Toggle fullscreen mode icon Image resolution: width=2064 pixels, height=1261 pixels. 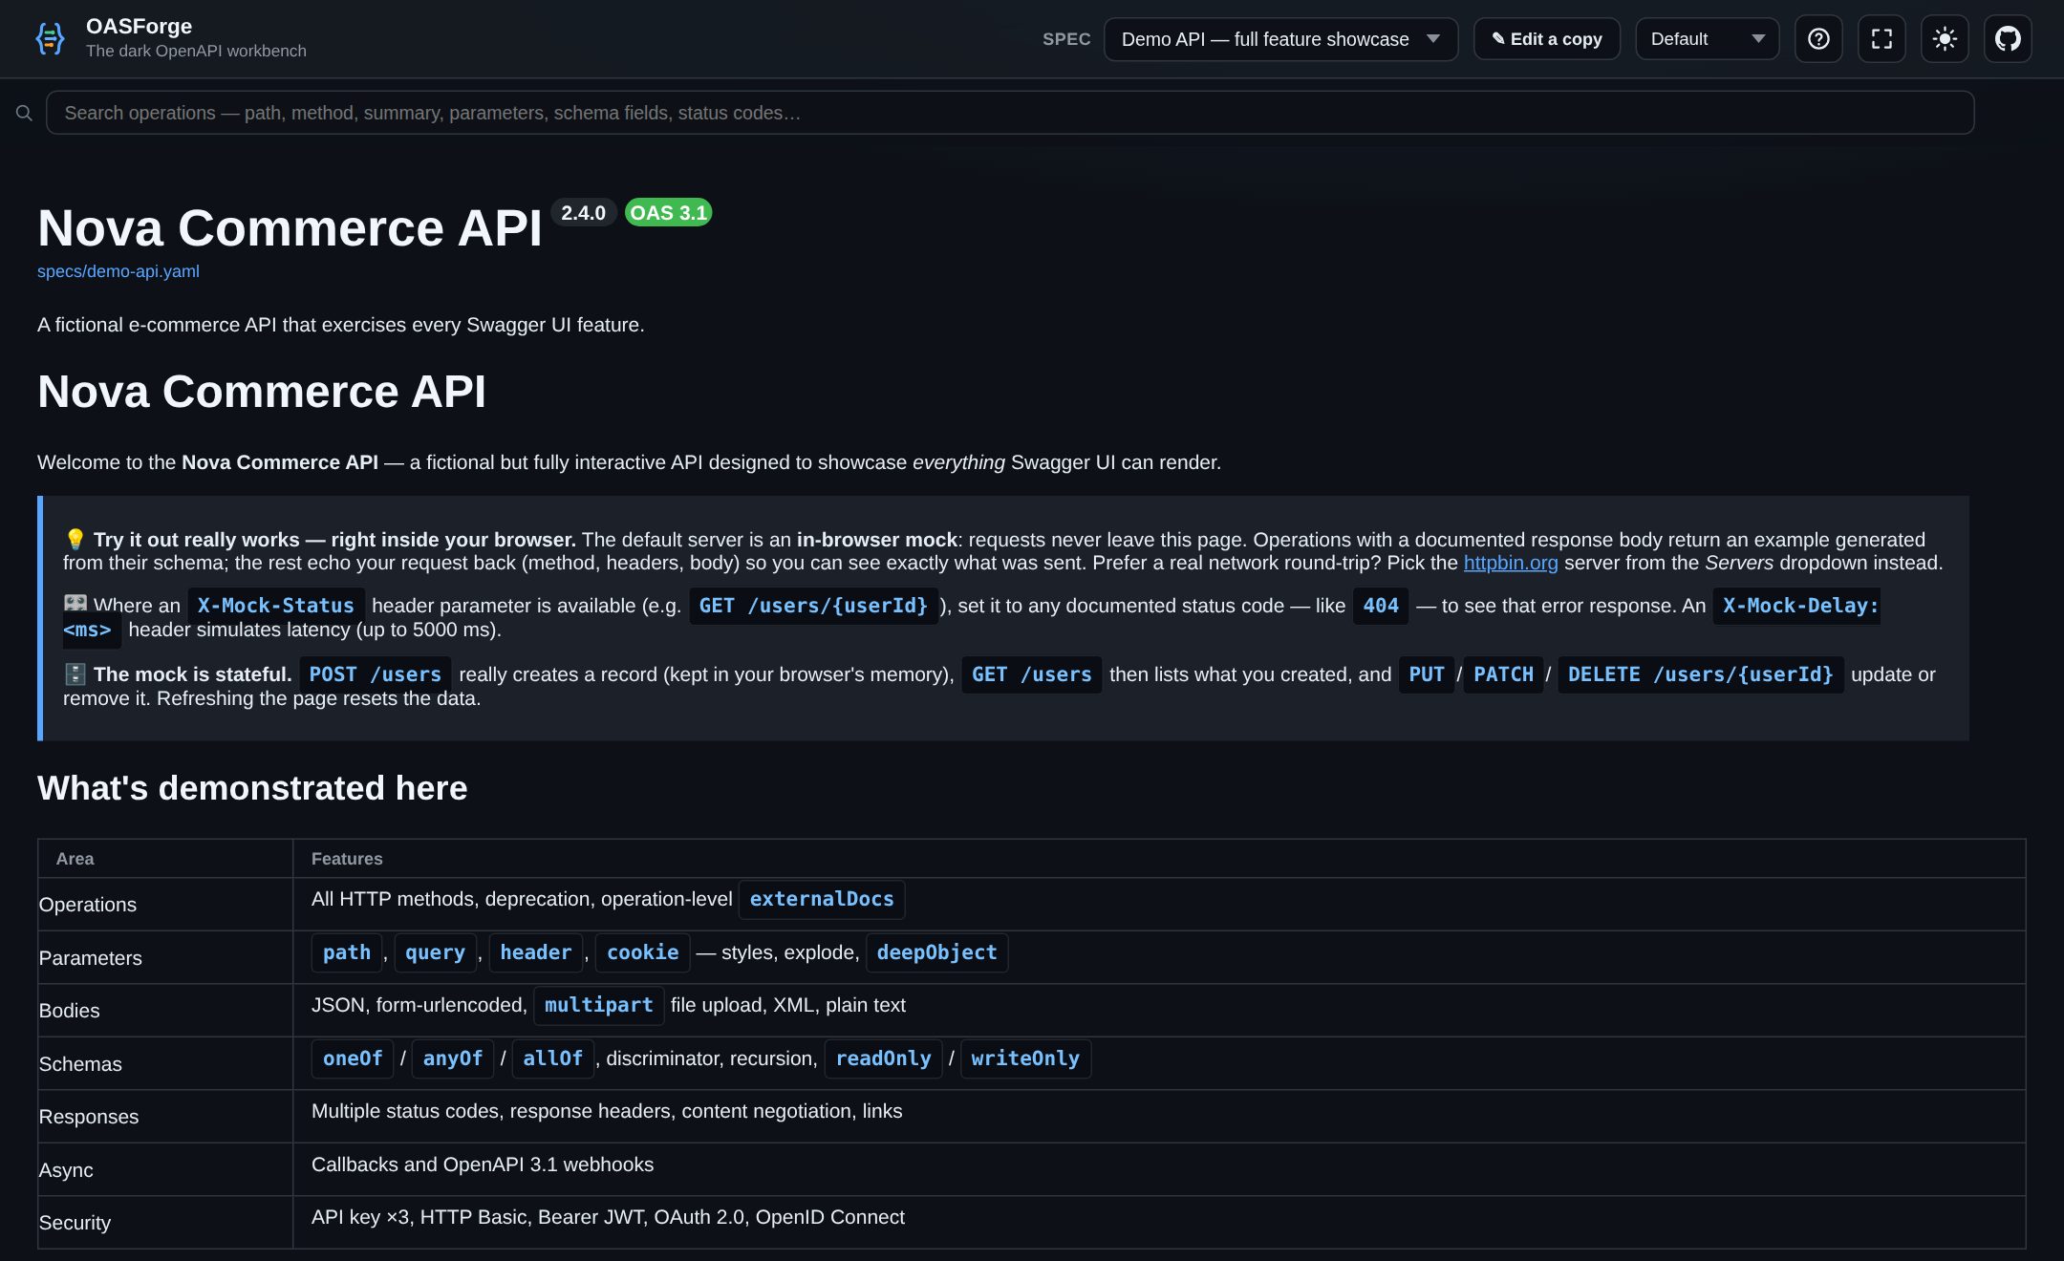tap(1881, 39)
